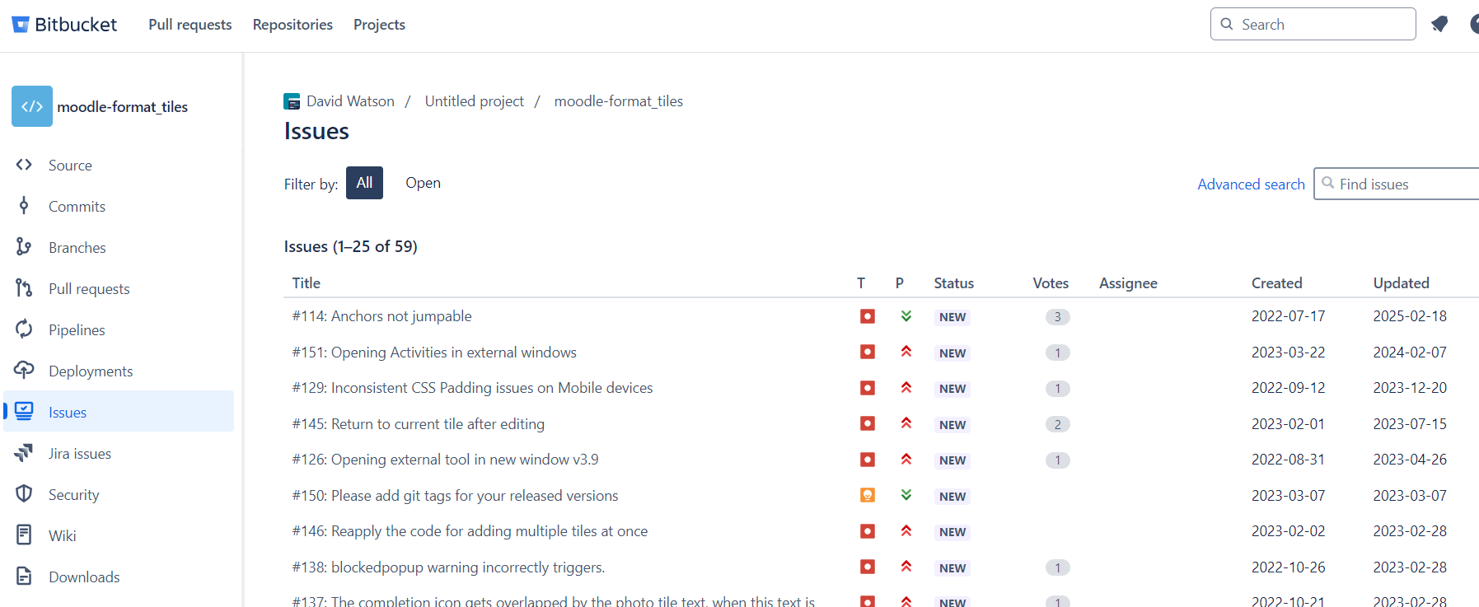Click the bug type icon for issue #146
1479x607 pixels.
pyautogui.click(x=868, y=531)
